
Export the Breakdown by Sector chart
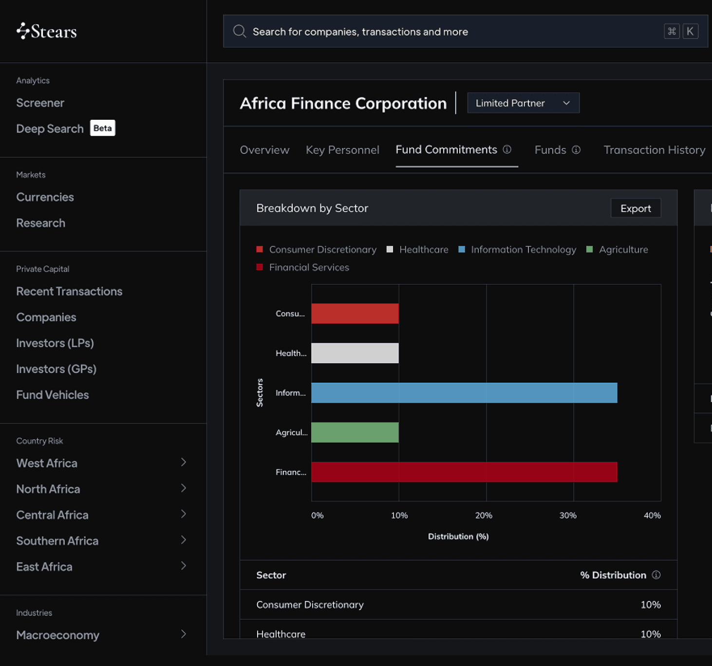tap(636, 208)
